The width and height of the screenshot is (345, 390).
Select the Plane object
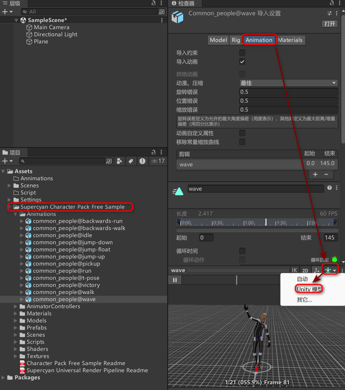pyautogui.click(x=41, y=41)
